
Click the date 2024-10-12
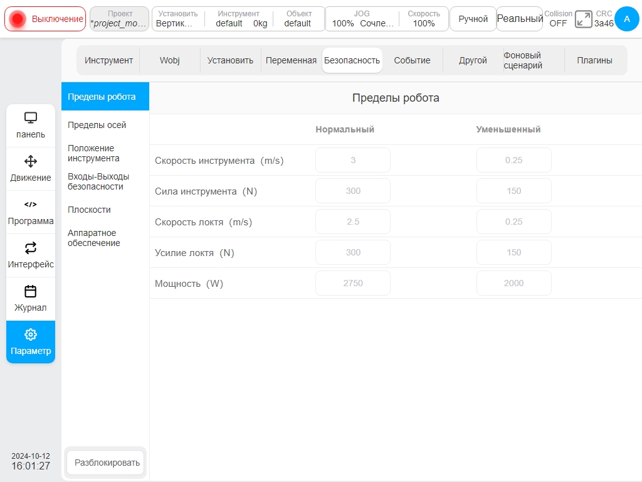[x=31, y=456]
